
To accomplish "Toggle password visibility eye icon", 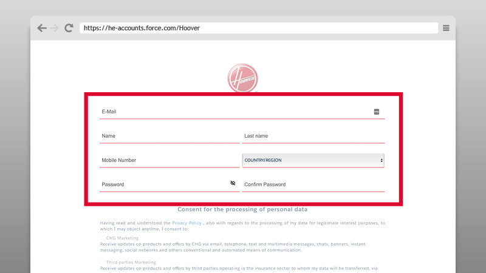I will click(233, 183).
